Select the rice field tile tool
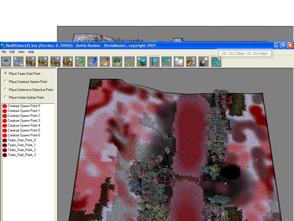 coord(130,62)
